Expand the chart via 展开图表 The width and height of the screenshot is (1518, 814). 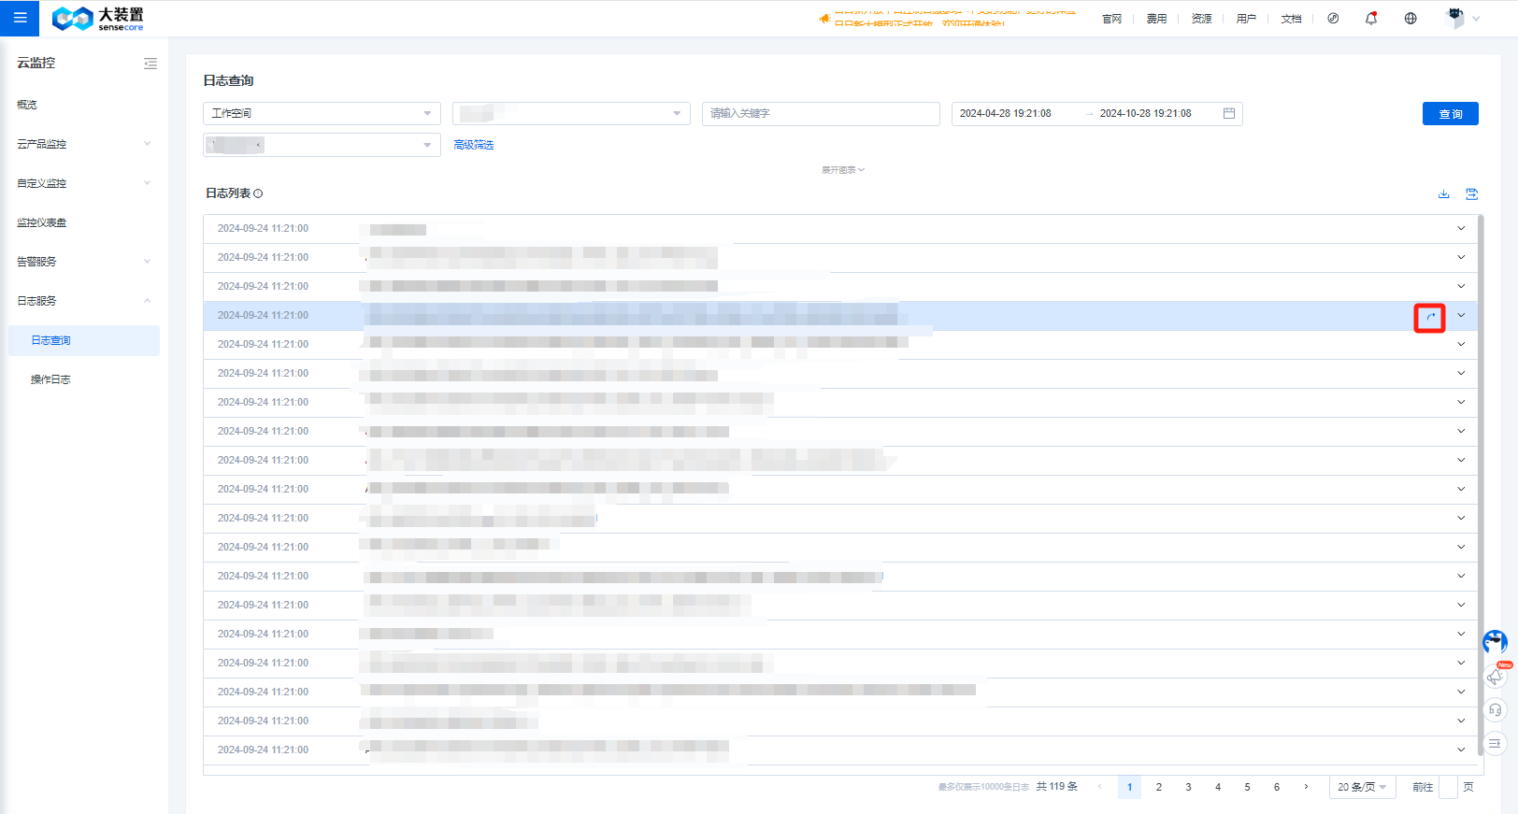(x=843, y=170)
